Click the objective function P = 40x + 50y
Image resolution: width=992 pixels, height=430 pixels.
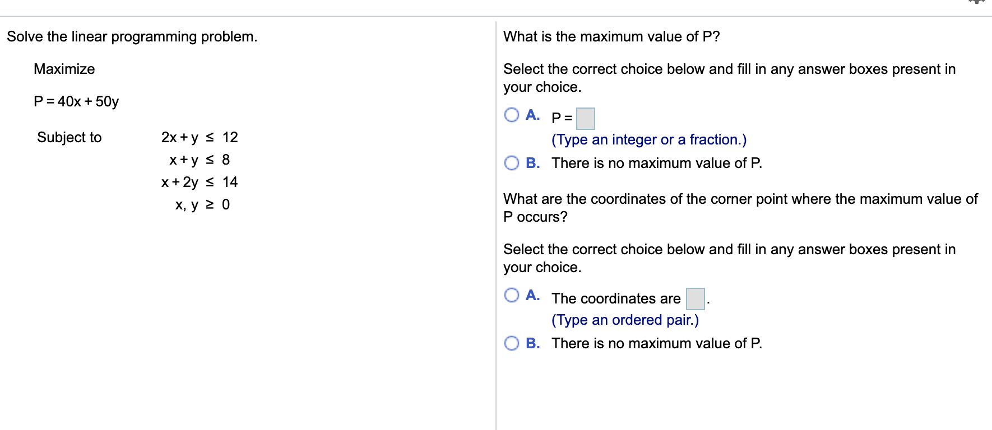coord(76,101)
